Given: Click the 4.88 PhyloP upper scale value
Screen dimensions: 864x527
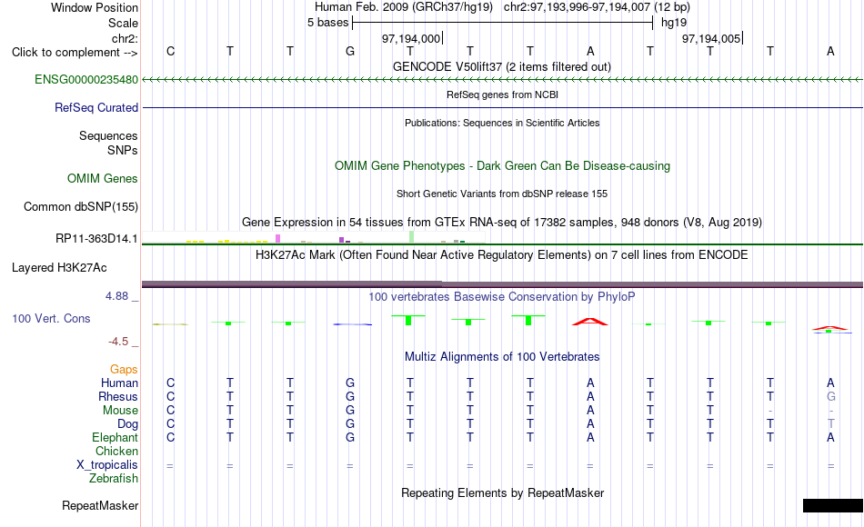Looking at the screenshot, I should pos(116,296).
